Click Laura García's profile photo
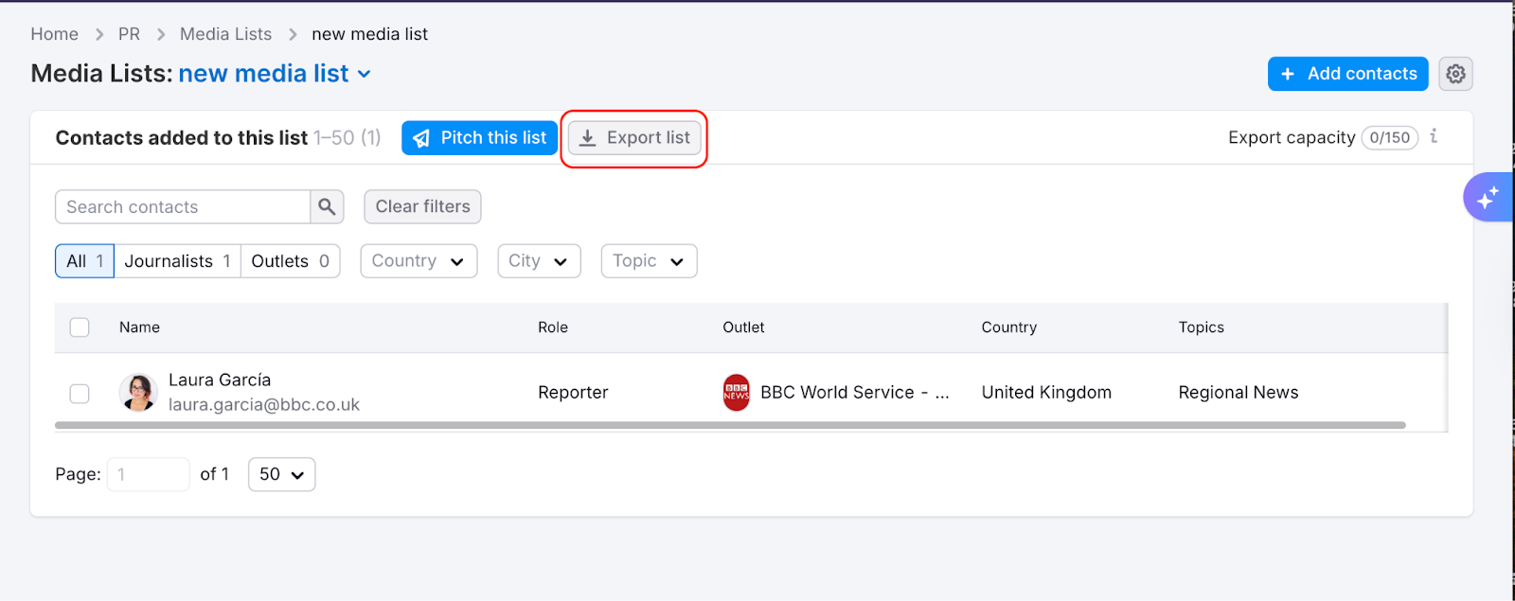 click(138, 392)
